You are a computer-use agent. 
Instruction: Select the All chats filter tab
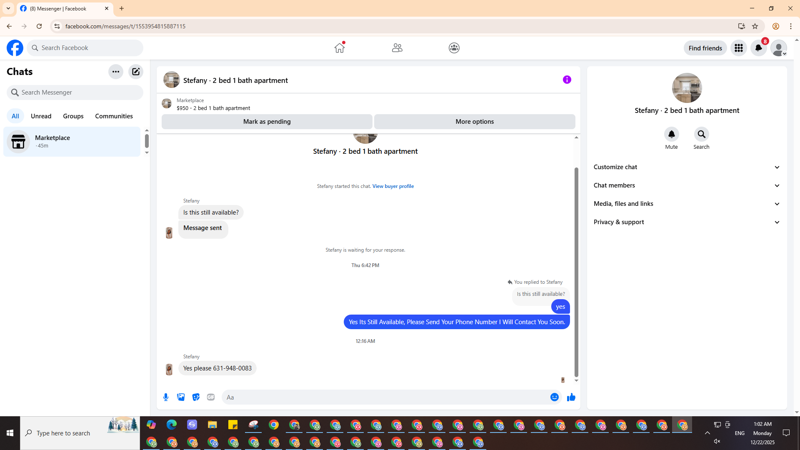coord(15,116)
